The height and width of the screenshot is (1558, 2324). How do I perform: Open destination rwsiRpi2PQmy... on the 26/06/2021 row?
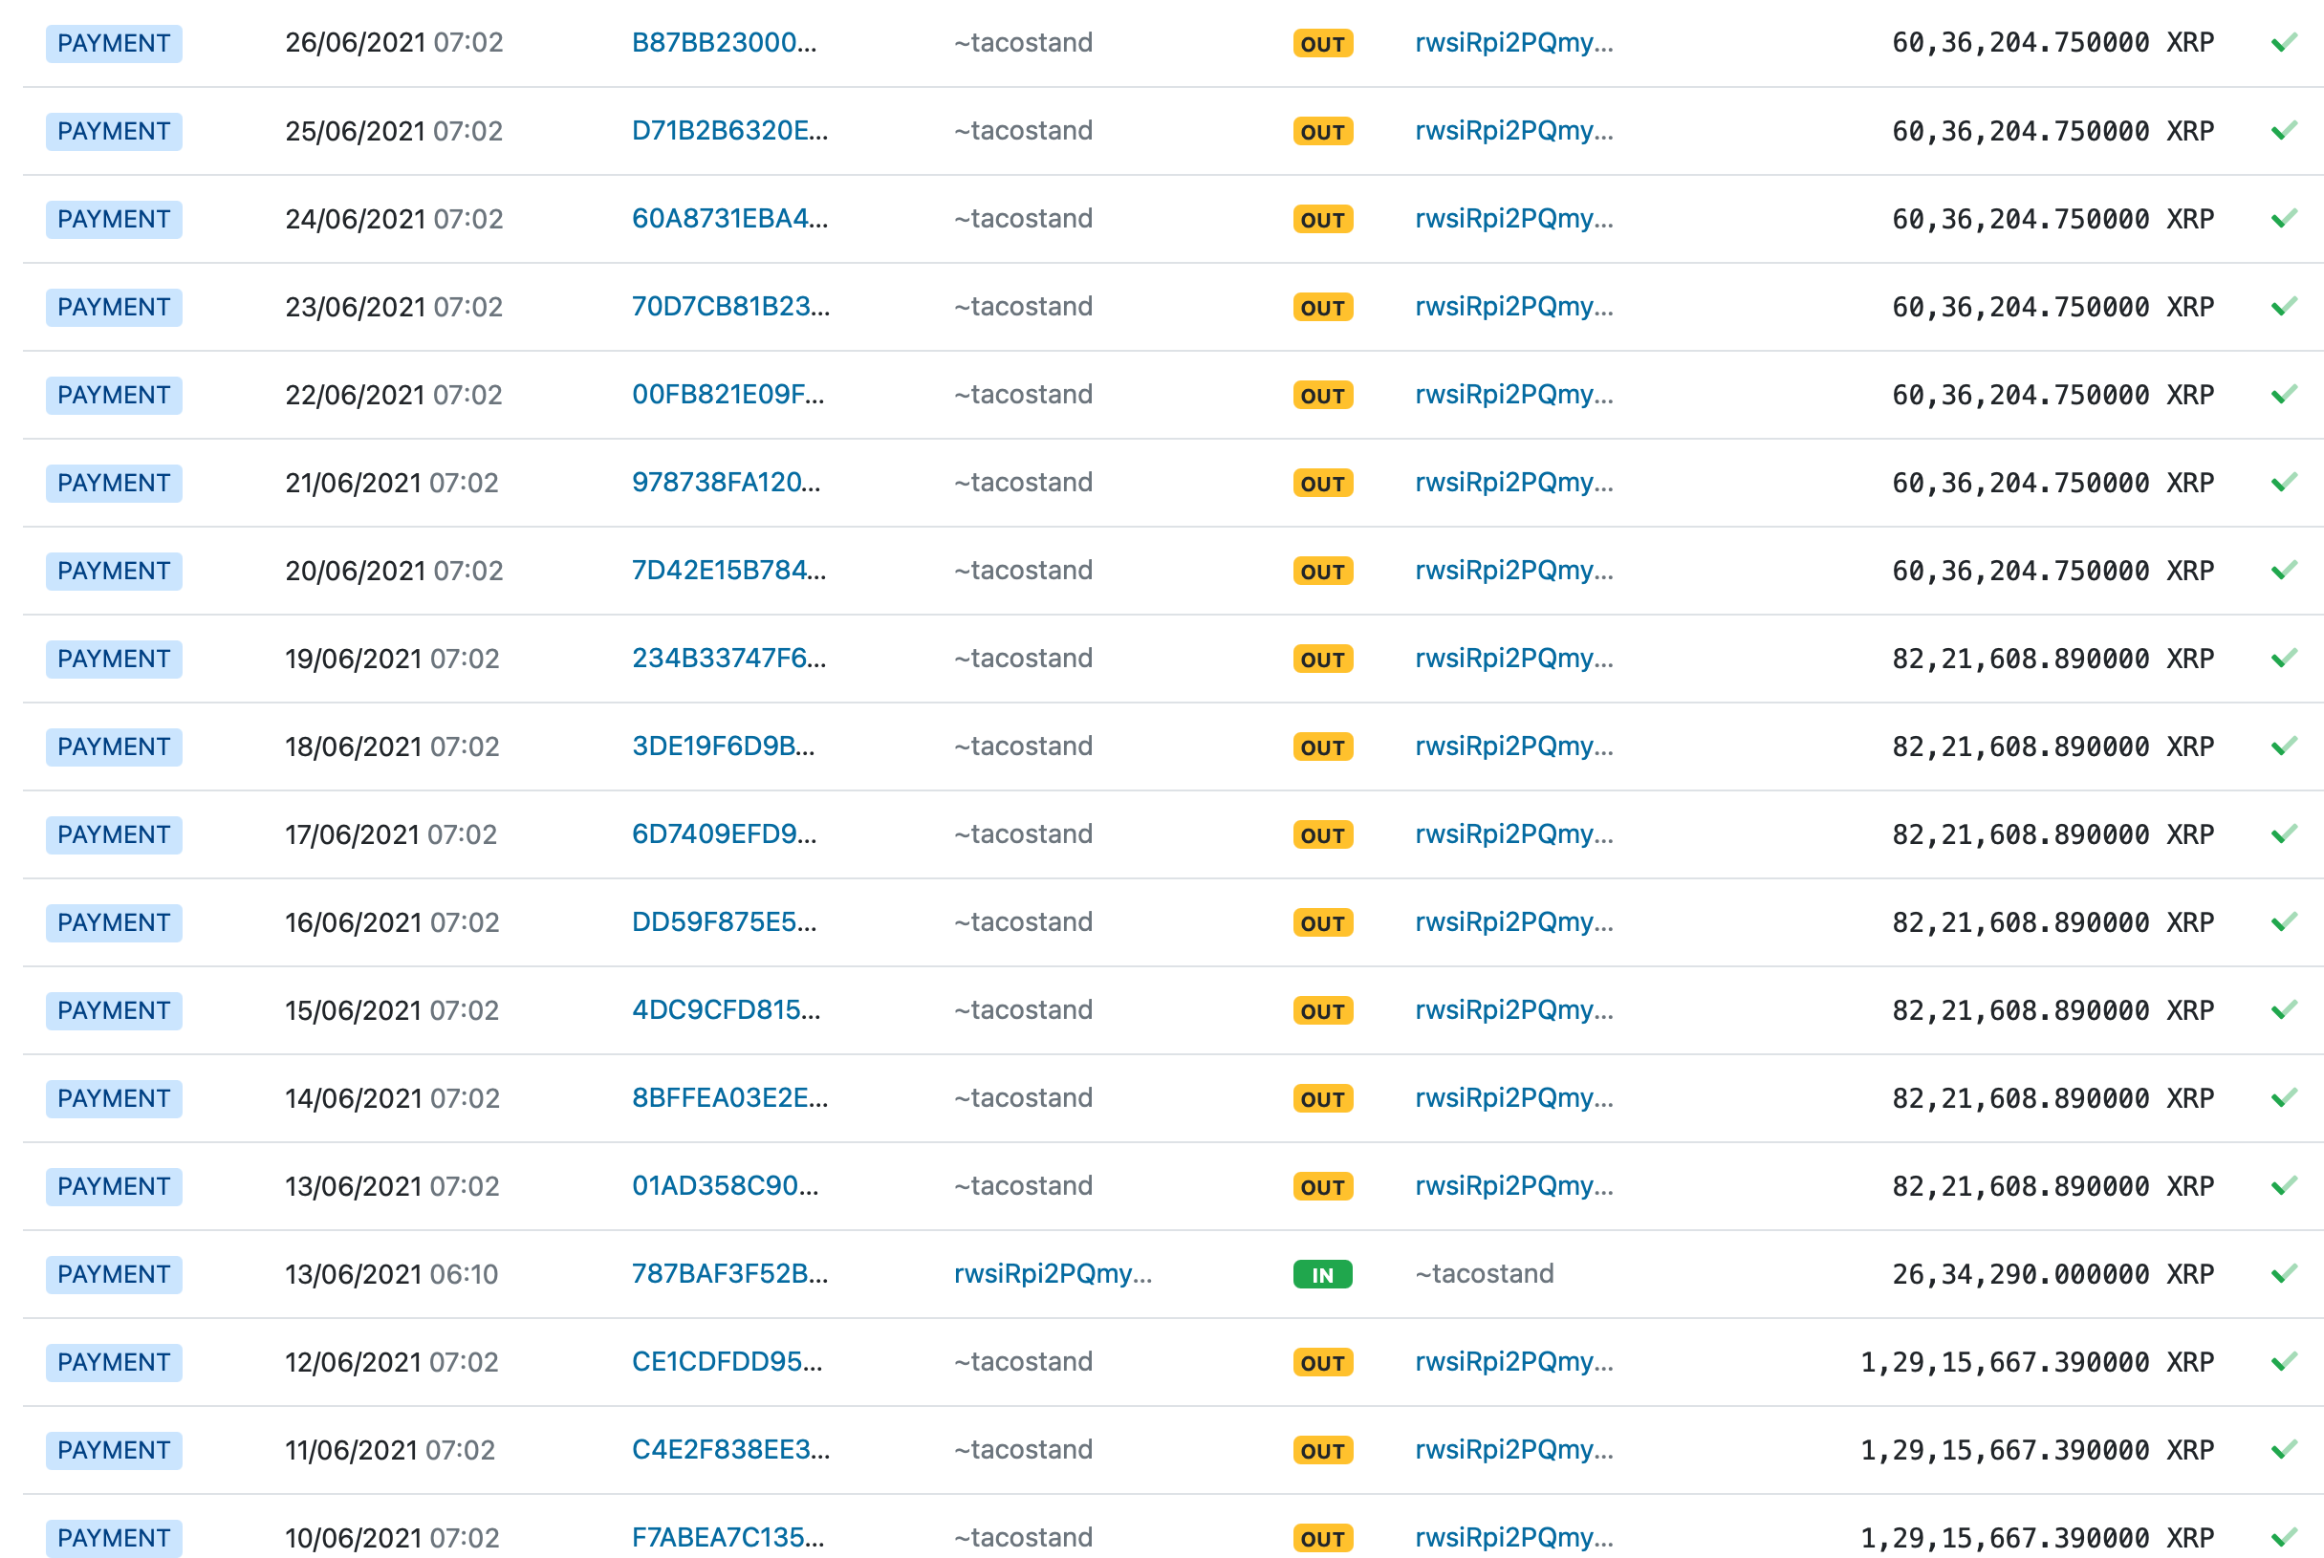tap(1514, 43)
